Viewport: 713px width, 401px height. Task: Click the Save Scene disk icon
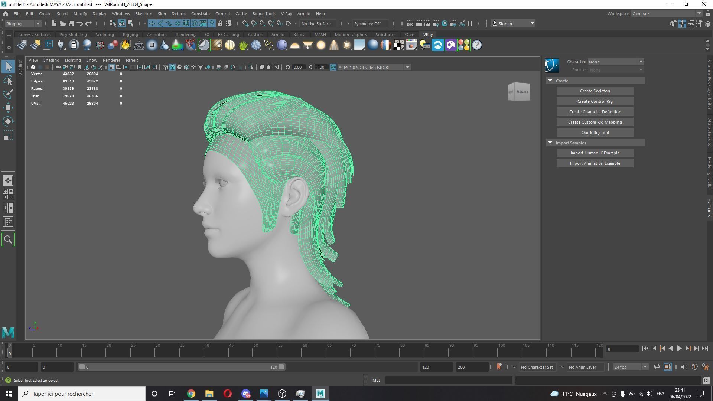click(71, 23)
